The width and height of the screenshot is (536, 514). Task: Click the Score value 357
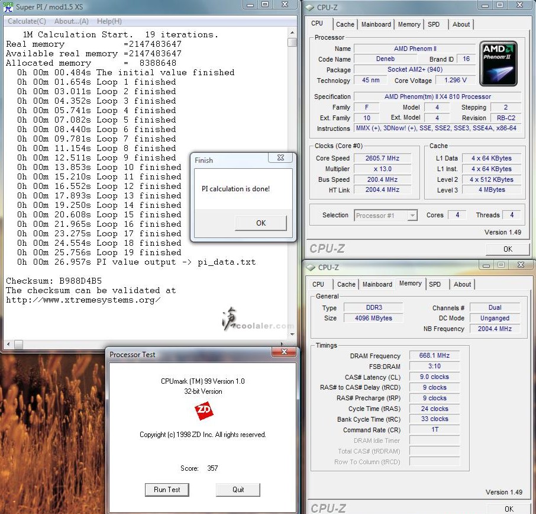212,468
